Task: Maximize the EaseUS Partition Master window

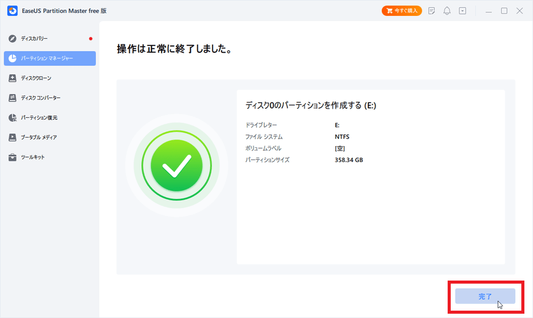Action: (504, 11)
